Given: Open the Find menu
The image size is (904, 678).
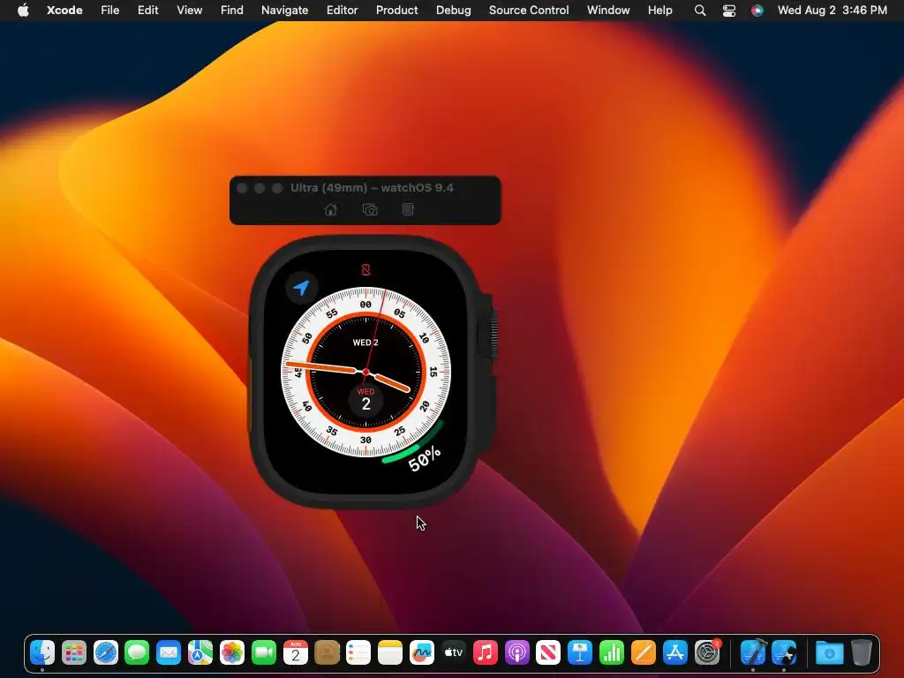Looking at the screenshot, I should [x=232, y=11].
